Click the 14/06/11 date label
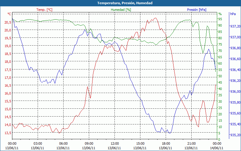241x151 pixels. [217, 148]
